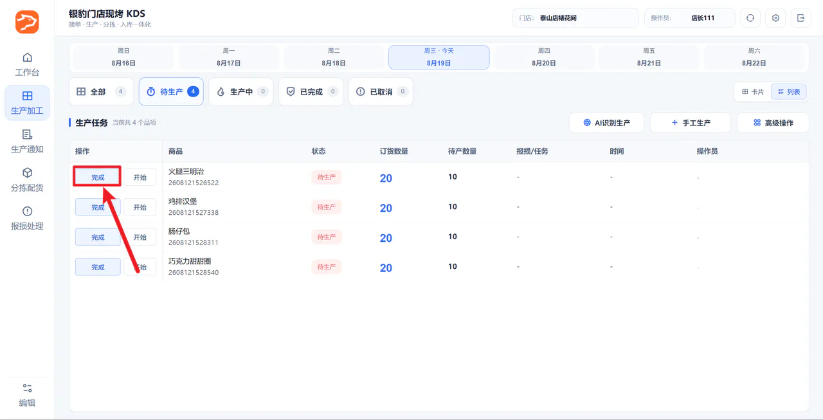Viewport: 823px width, 420px height.
Task: Choose date 周六 8月22日
Action: click(754, 57)
